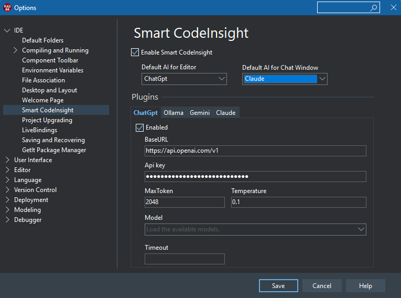Expand the Debugger section
The height and width of the screenshot is (298, 401).
(x=7, y=220)
